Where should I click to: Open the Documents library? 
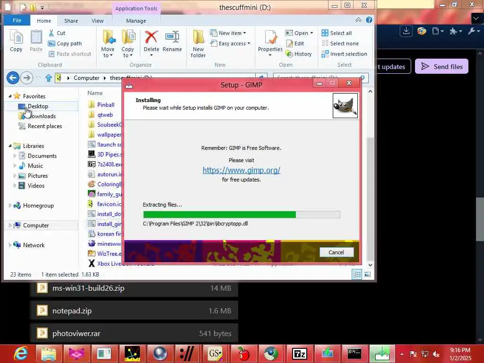(x=42, y=156)
